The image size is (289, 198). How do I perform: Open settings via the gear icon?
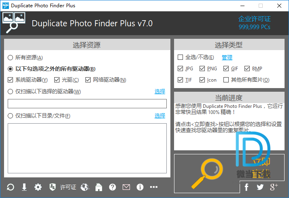(38, 187)
